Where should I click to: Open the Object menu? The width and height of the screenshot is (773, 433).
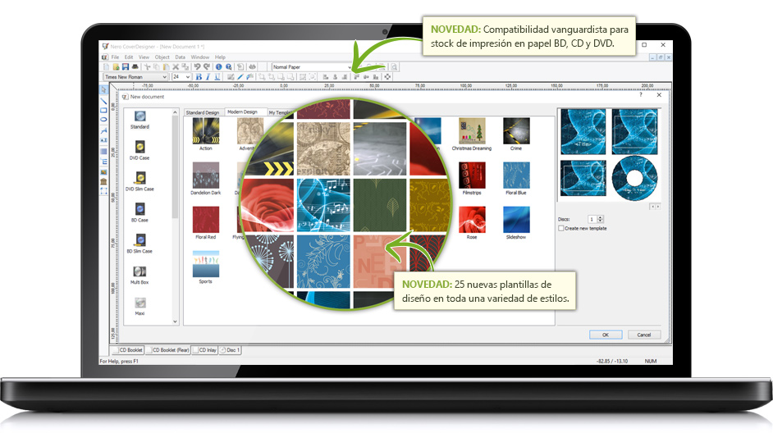162,57
